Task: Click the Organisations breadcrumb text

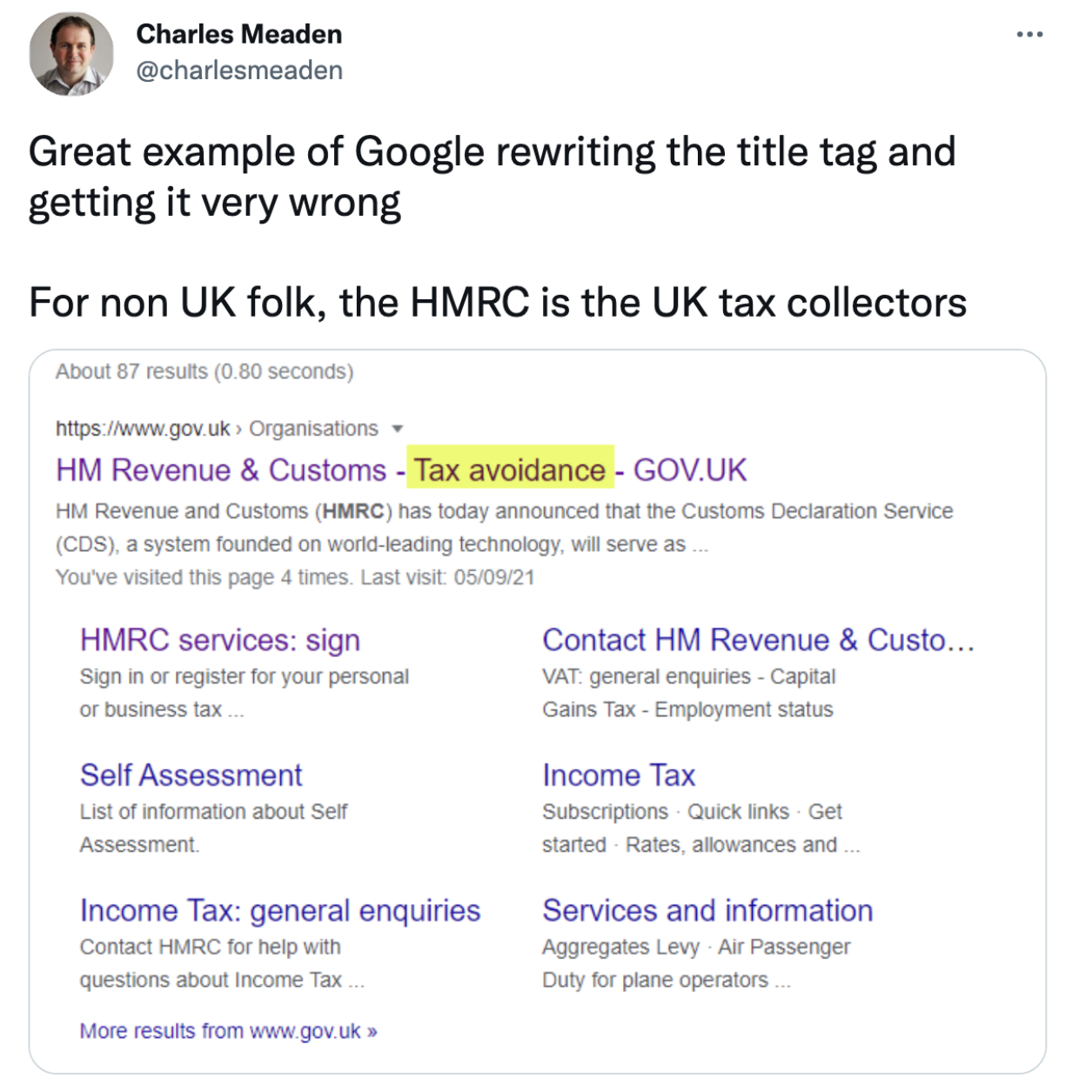Action: pyautogui.click(x=313, y=429)
